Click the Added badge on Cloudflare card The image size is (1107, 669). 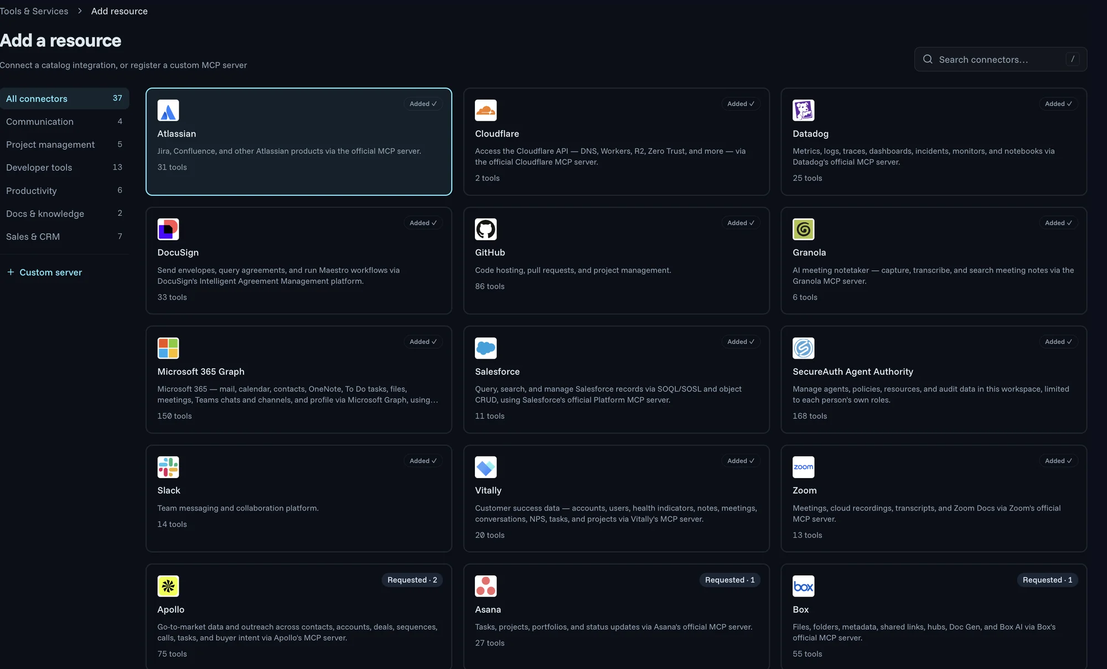coord(741,103)
